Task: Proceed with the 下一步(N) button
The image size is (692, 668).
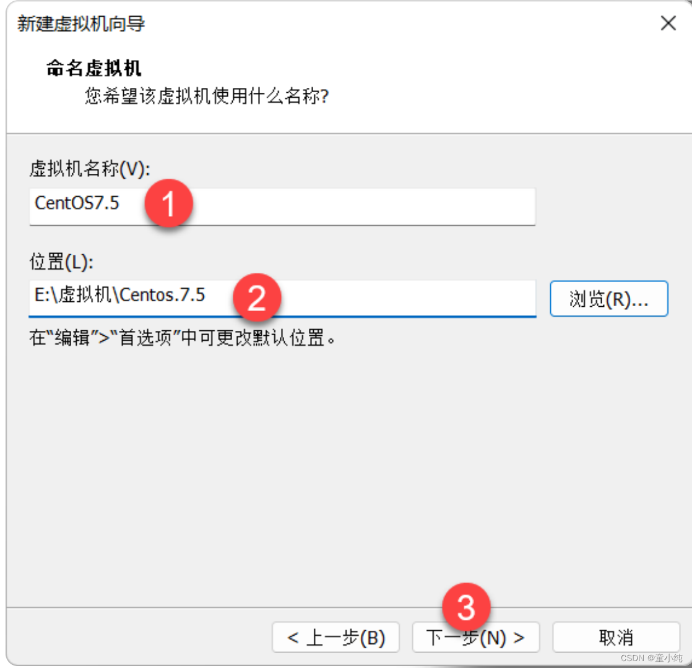Action: click(x=475, y=638)
